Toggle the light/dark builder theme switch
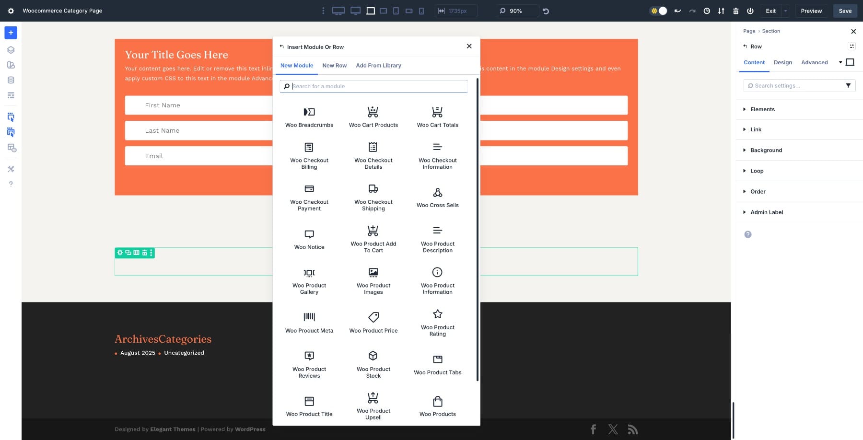 [x=658, y=11]
